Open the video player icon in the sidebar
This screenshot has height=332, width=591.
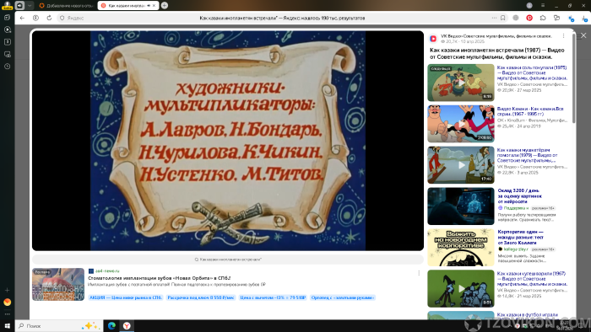coord(7,29)
